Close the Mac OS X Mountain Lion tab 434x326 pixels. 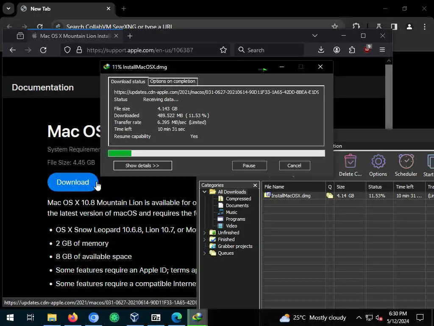click(116, 36)
